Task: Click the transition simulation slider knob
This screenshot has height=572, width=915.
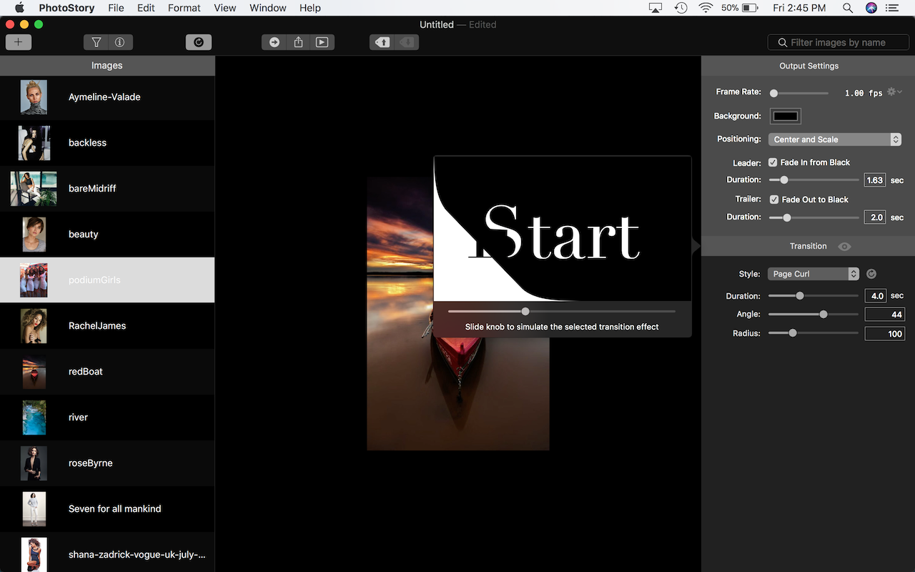Action: click(525, 311)
